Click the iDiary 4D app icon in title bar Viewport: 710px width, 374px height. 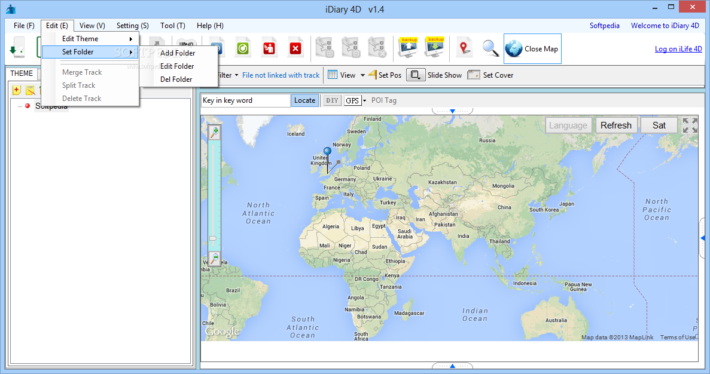(x=11, y=9)
